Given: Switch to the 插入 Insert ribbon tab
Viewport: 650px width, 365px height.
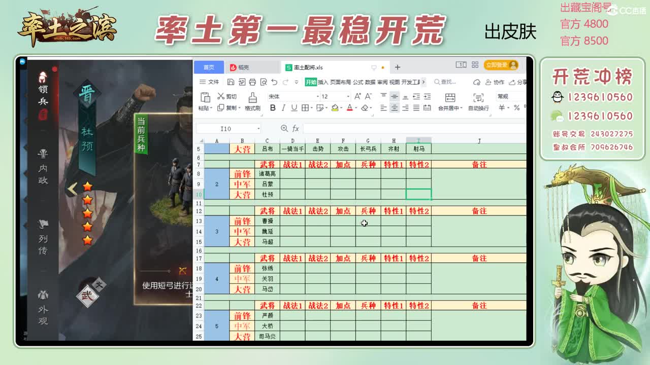Looking at the screenshot, I should (x=323, y=82).
